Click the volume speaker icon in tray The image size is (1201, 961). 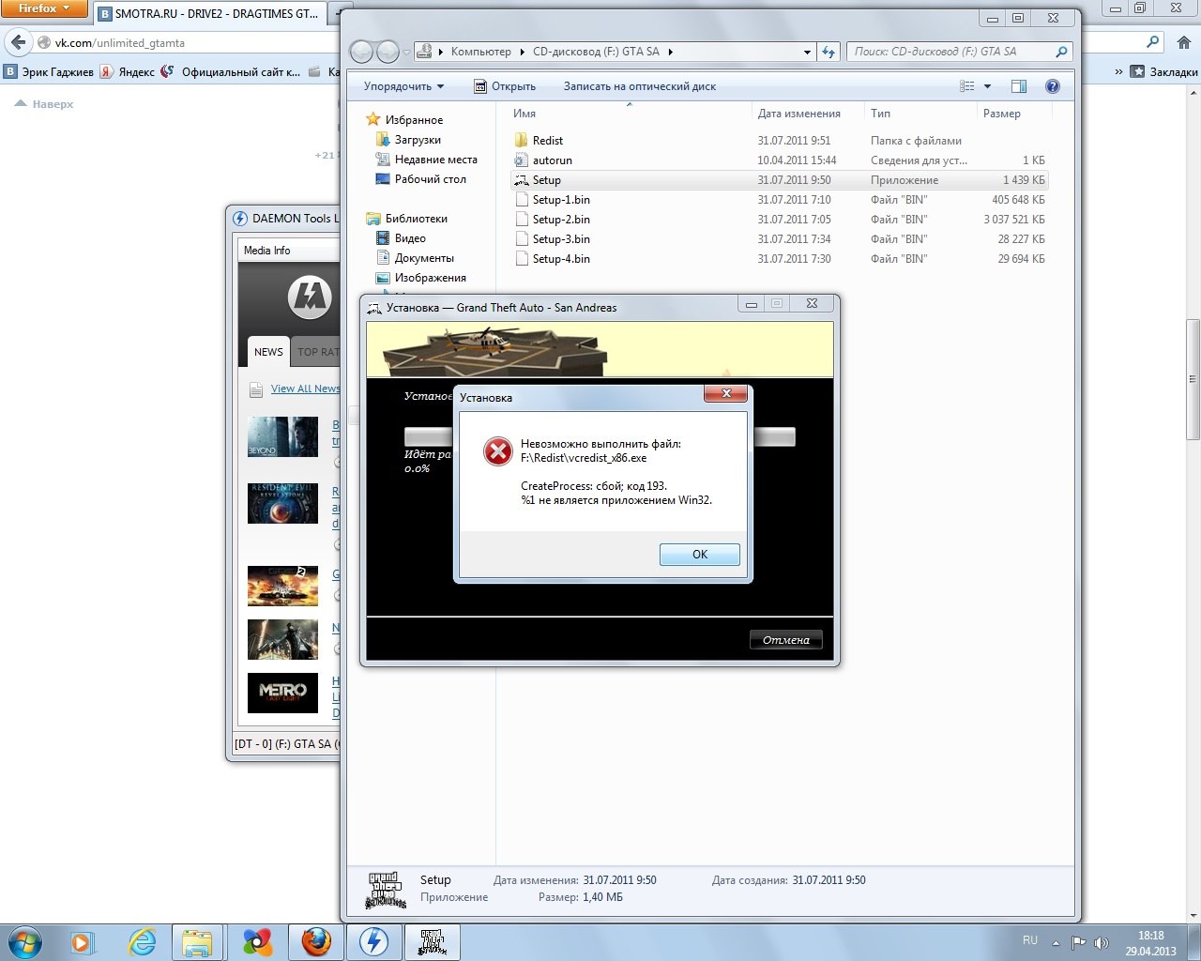pos(1102,942)
